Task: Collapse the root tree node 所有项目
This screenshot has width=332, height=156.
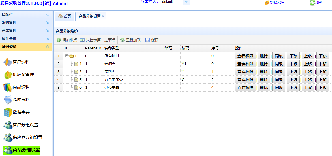Action: [67, 56]
